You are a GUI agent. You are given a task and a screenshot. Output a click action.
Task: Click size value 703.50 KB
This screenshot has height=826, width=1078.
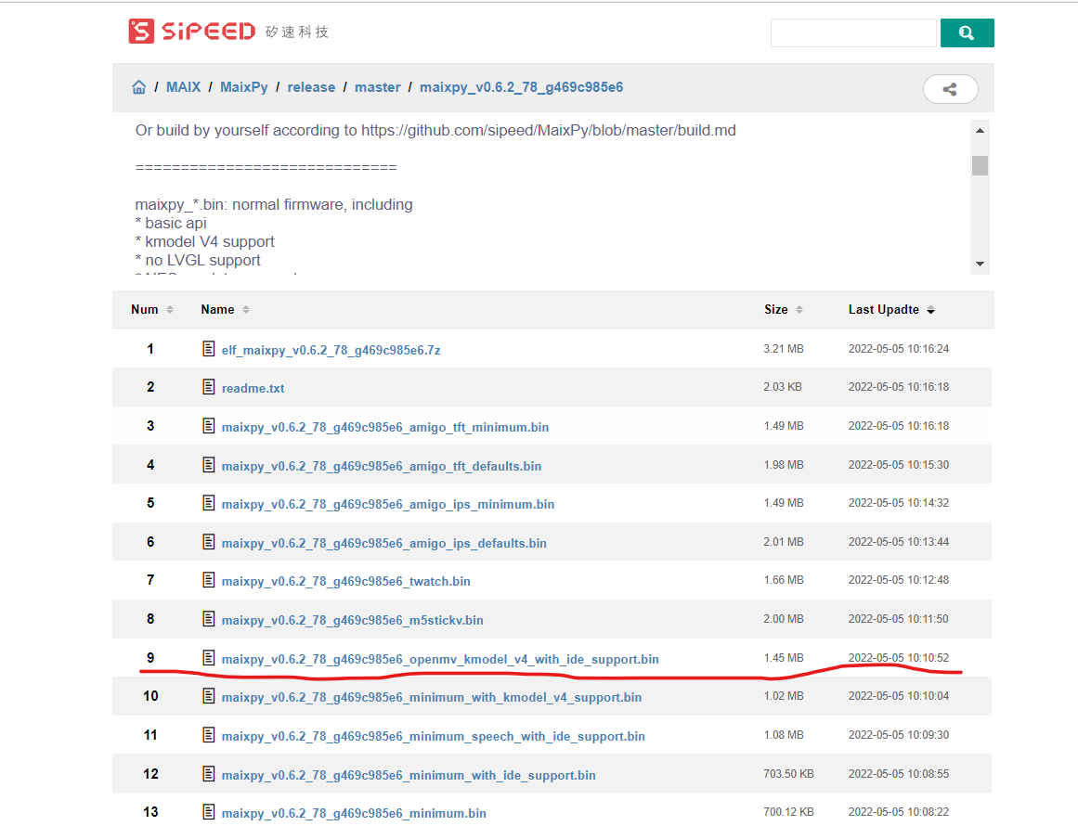(788, 774)
